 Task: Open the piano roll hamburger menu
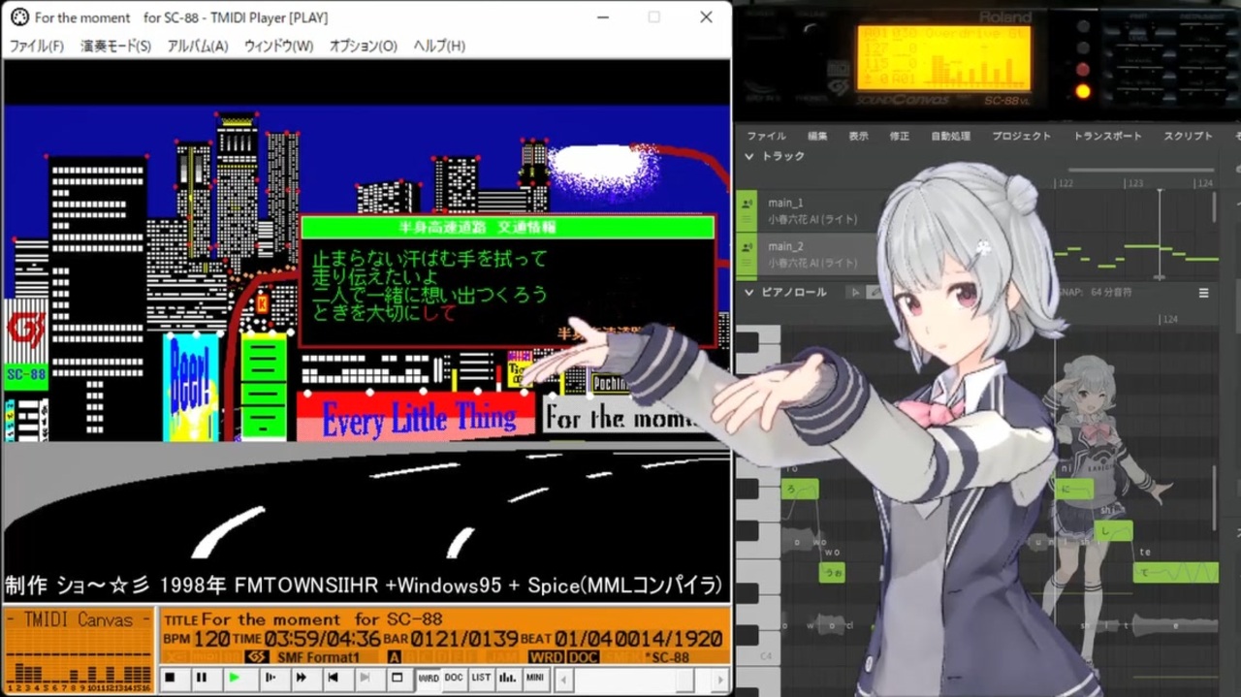[x=1204, y=292]
